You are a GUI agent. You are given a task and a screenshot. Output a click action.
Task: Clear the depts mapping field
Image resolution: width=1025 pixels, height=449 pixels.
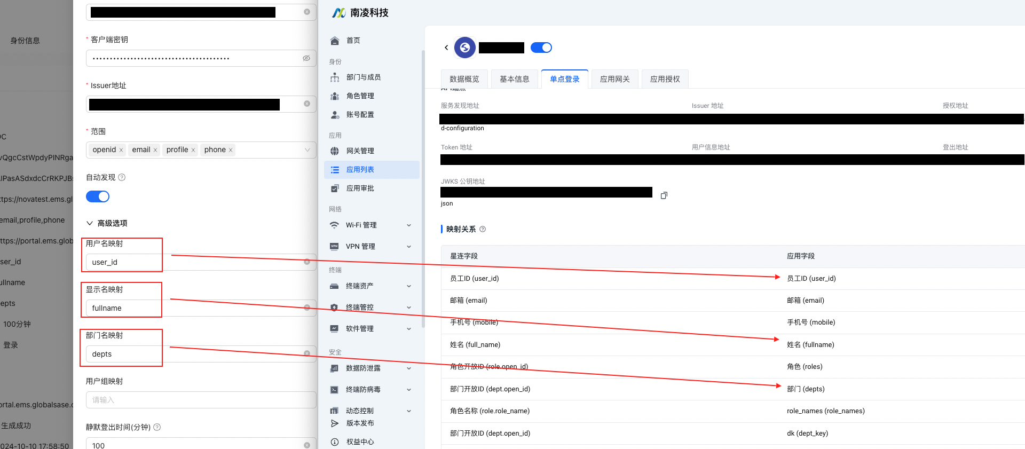click(x=307, y=354)
